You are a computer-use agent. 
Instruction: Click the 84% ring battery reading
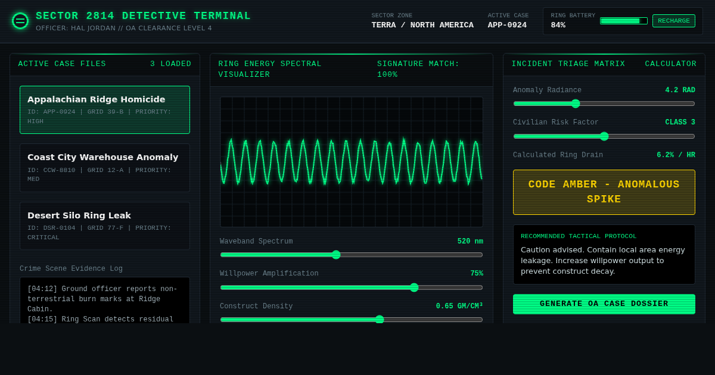[558, 26]
